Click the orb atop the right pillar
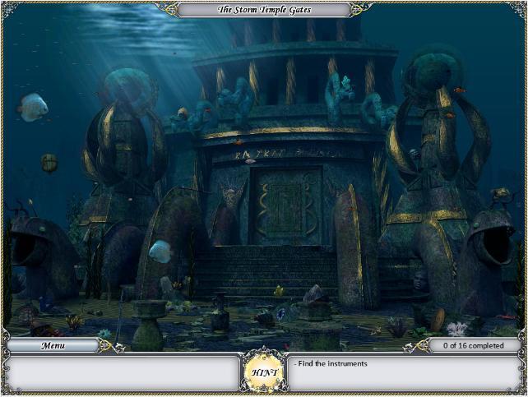 (432, 72)
